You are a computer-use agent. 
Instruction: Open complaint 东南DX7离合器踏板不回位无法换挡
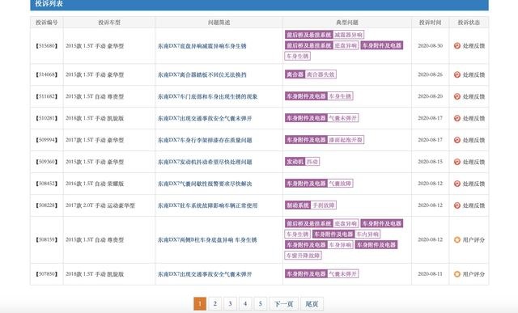(202, 75)
